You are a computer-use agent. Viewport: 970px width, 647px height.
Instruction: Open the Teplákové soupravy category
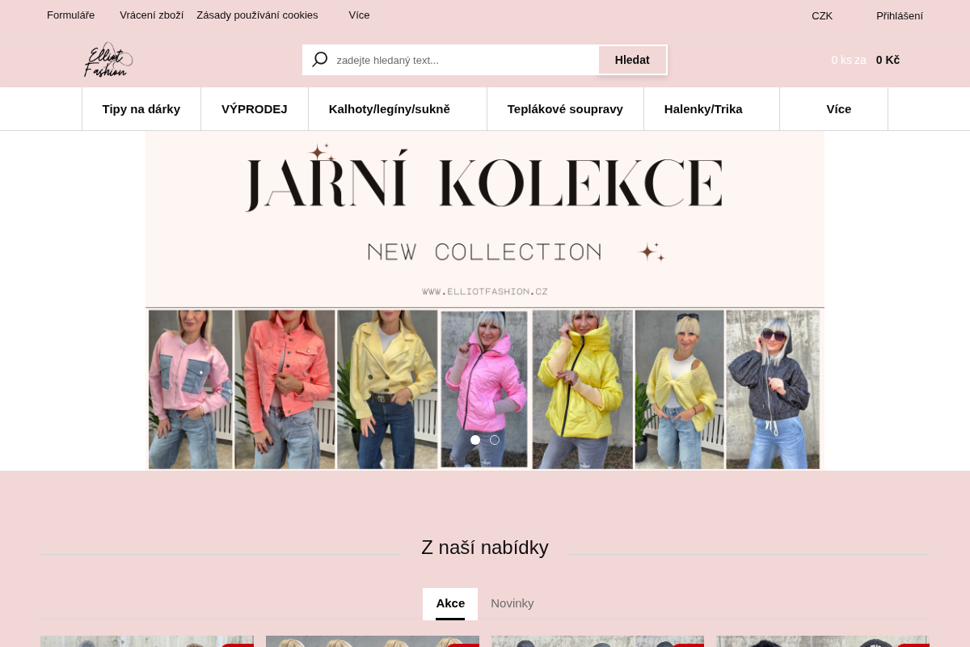coord(565,109)
